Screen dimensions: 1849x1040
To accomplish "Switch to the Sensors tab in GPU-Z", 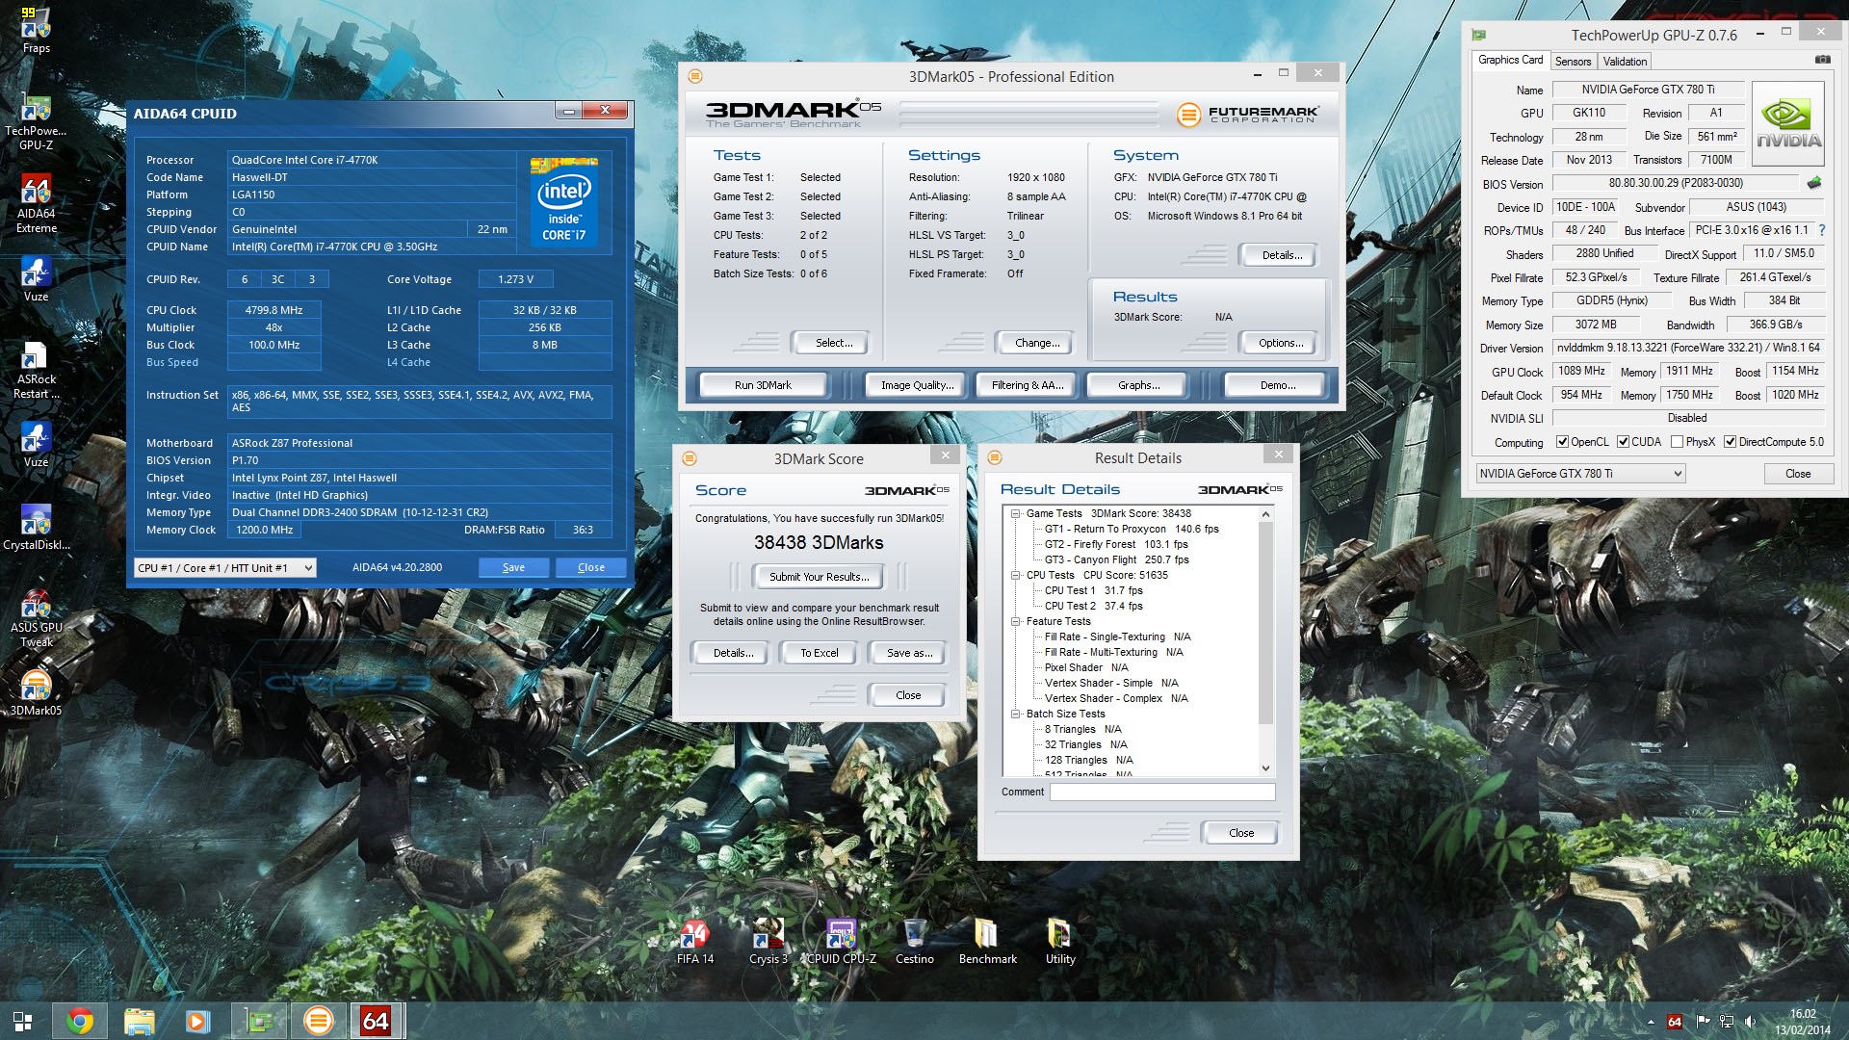I will (x=1573, y=62).
